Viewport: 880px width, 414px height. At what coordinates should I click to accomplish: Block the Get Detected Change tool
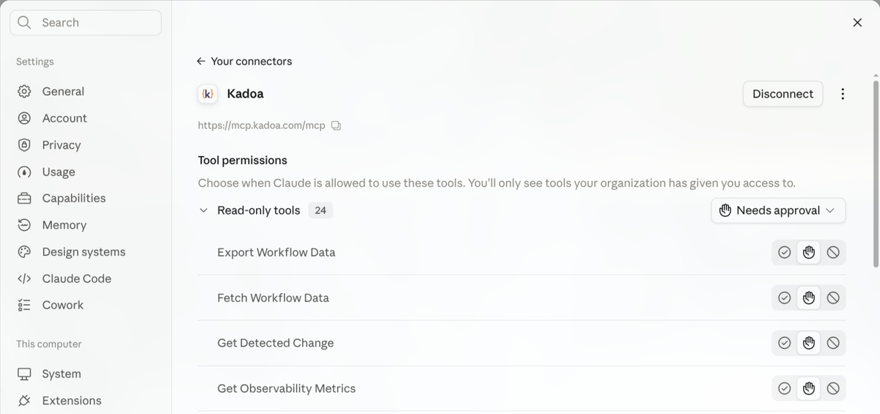coord(833,343)
